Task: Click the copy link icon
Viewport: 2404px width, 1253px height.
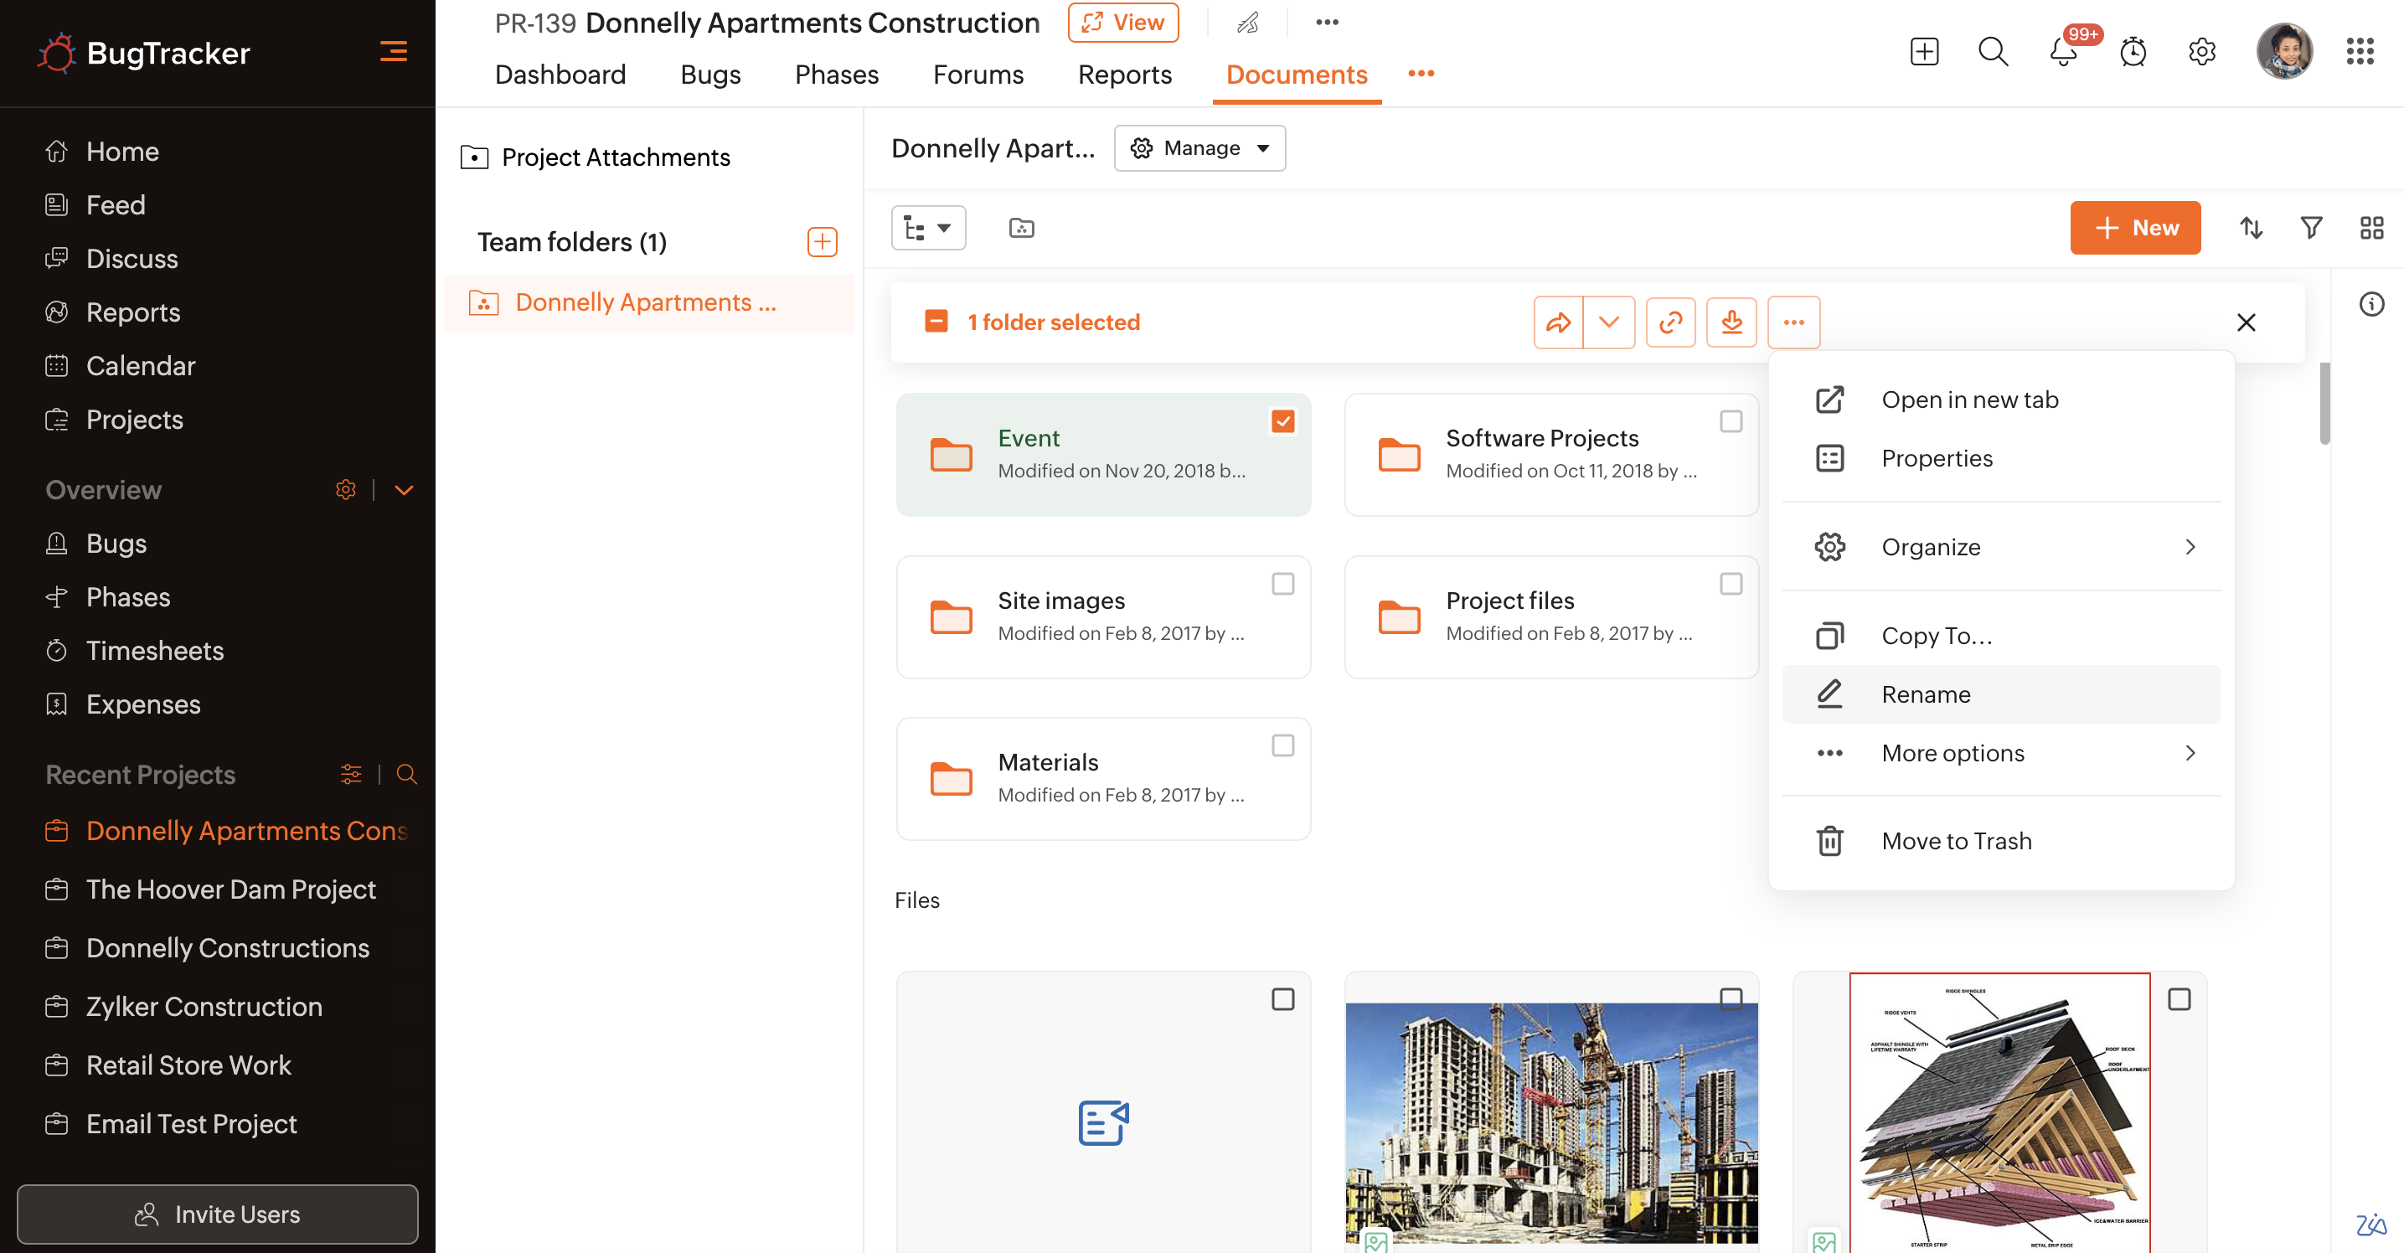Action: pyautogui.click(x=1669, y=322)
